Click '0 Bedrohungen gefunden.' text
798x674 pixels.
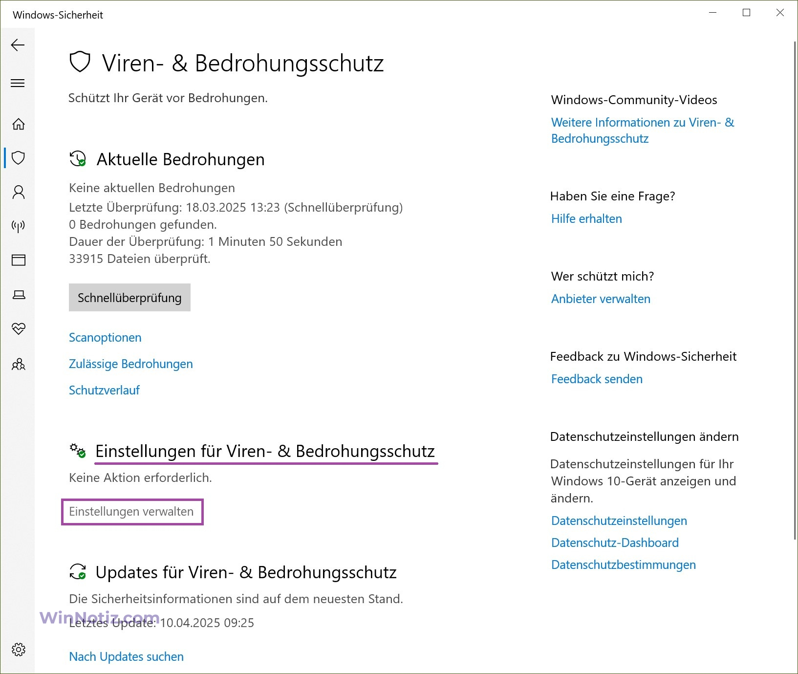(x=143, y=225)
